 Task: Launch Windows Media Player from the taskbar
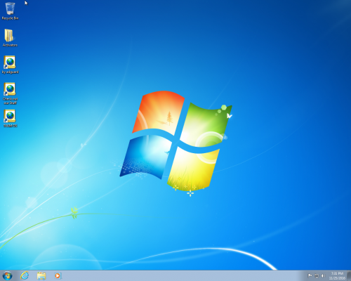click(x=58, y=276)
